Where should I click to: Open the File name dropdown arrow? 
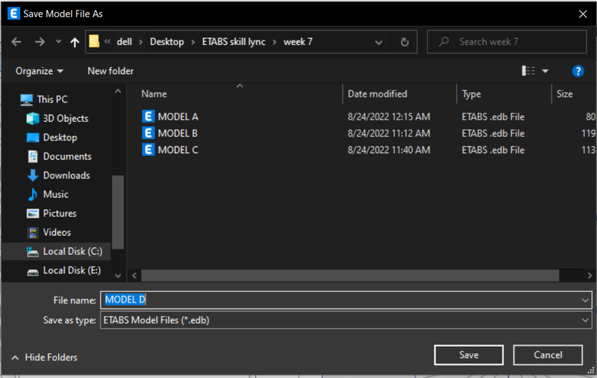coord(585,300)
